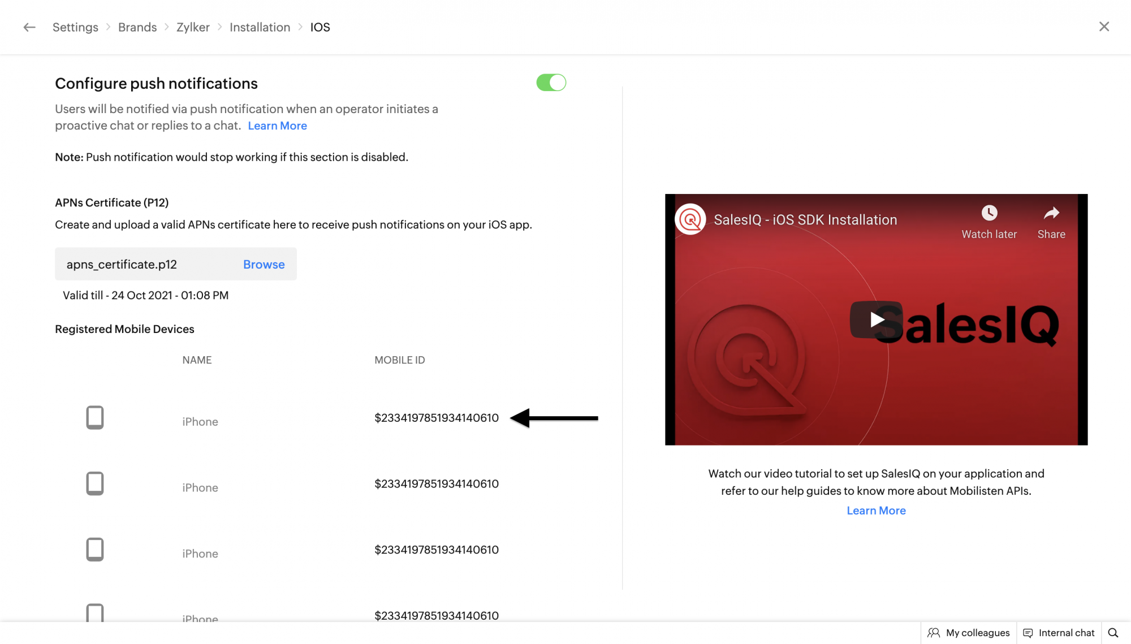Screen dimensions: 1131x644
Task: Open Internal chat panel
Action: click(1059, 633)
